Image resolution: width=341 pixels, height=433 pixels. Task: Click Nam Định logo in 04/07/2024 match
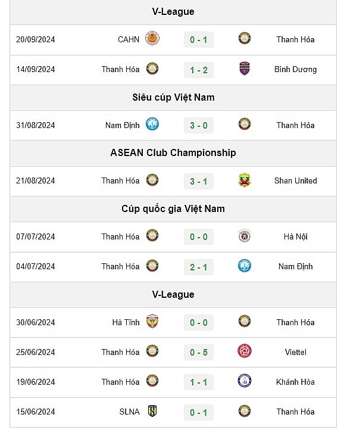(x=245, y=266)
